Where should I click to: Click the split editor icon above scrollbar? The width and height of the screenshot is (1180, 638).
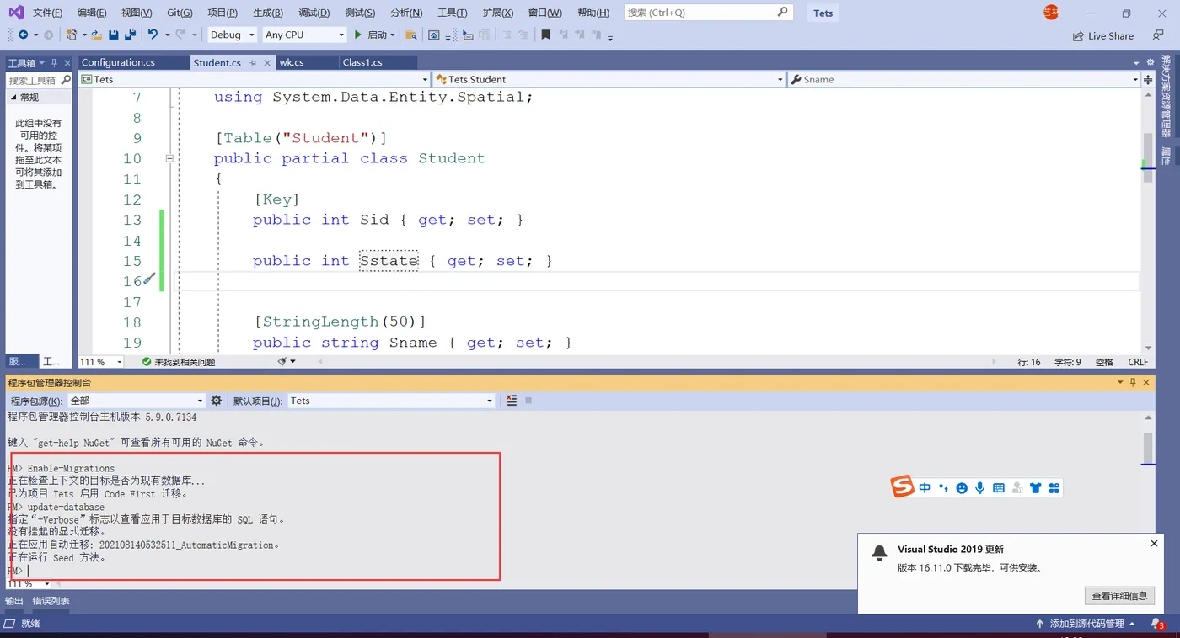(1148, 80)
